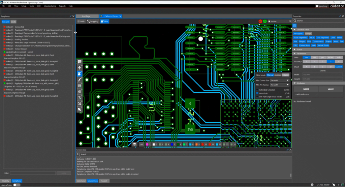Click the Symphony log Filter input
This screenshot has width=345, height=187.
pos(33,173)
